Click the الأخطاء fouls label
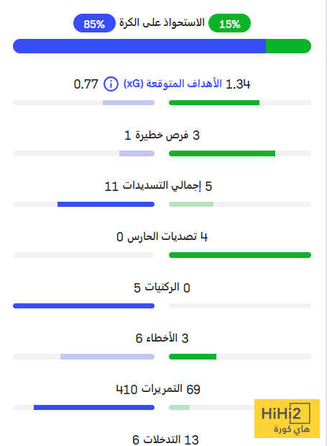This screenshot has width=327, height=446. click(162, 338)
